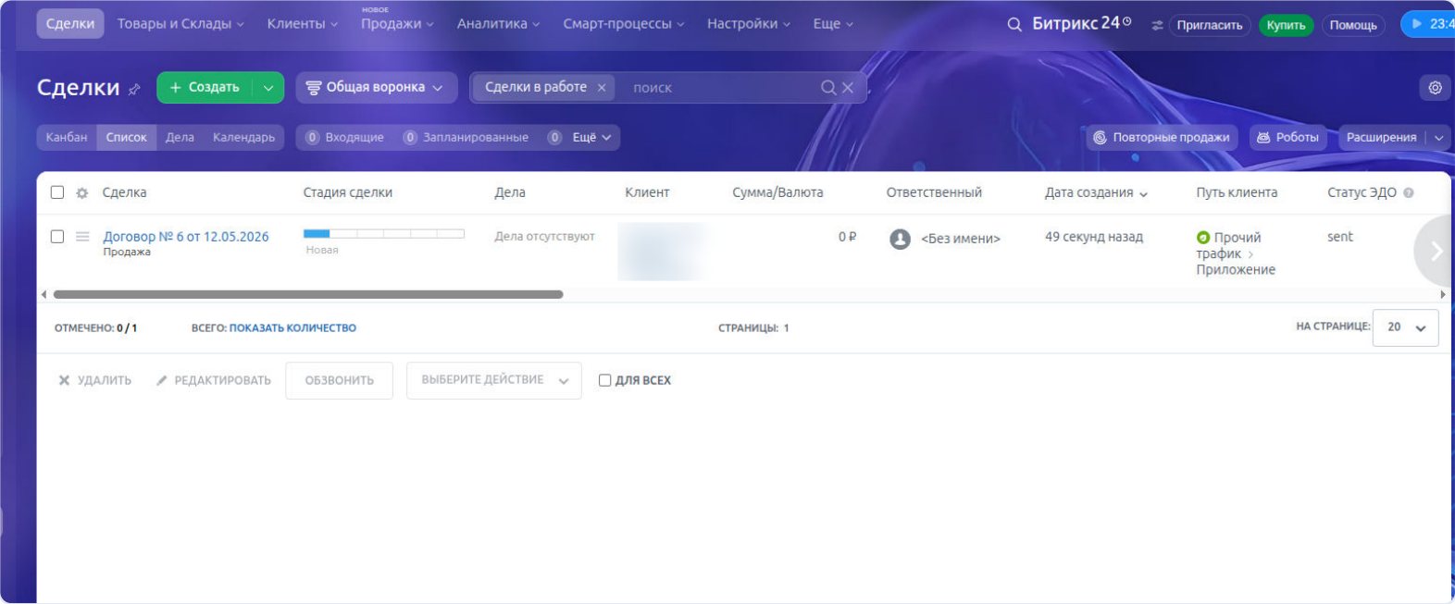Tick checkbox for Договор № 6 row
The height and width of the screenshot is (604, 1455).
pos(57,237)
